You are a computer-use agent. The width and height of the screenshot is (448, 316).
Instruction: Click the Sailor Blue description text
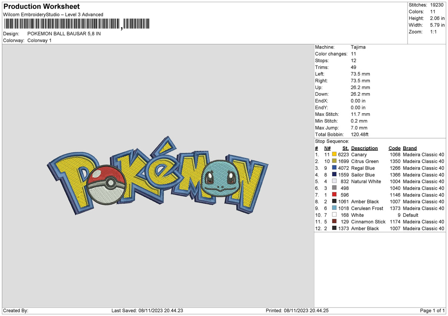363,174
